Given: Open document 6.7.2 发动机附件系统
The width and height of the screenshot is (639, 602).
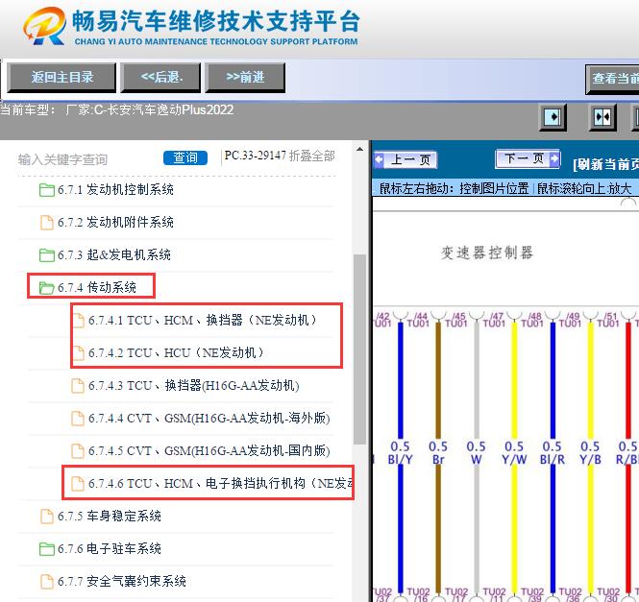Looking at the screenshot, I should click(x=115, y=223).
